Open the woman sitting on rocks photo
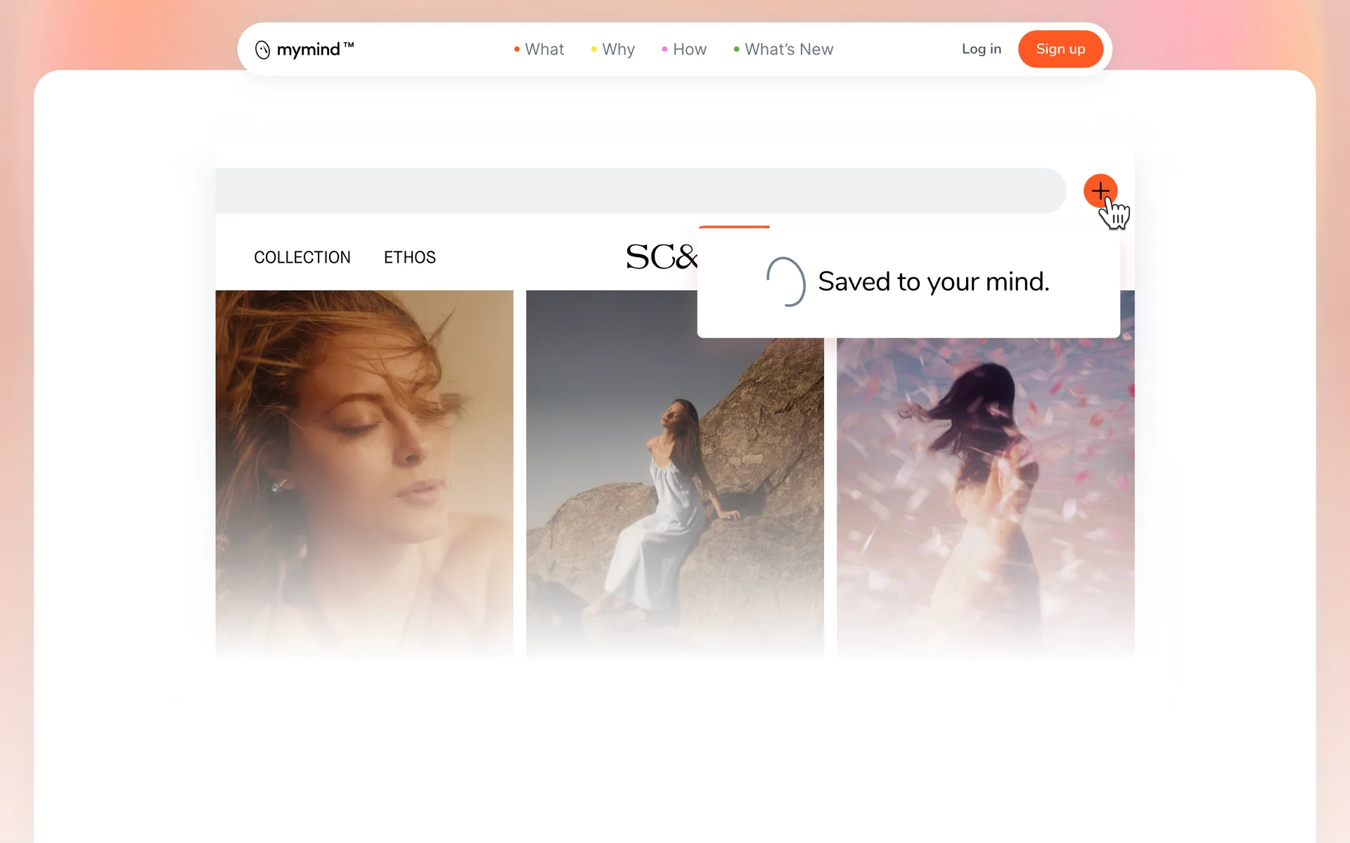1350x843 pixels. pyautogui.click(x=674, y=492)
